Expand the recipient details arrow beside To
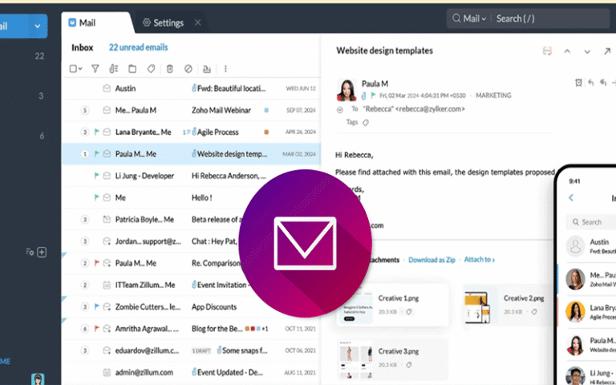 (340, 109)
